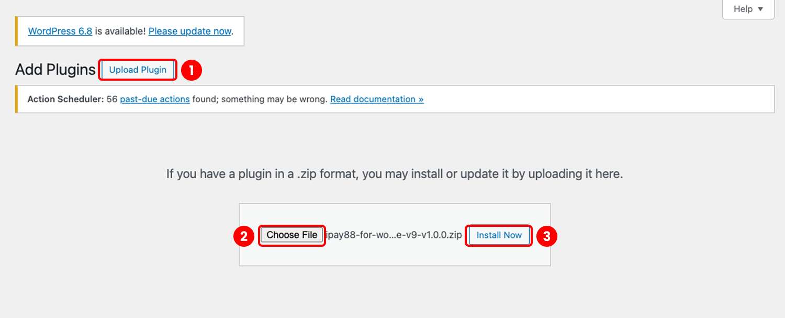Click the red number 3 badge
This screenshot has height=318, width=785.
(546, 236)
